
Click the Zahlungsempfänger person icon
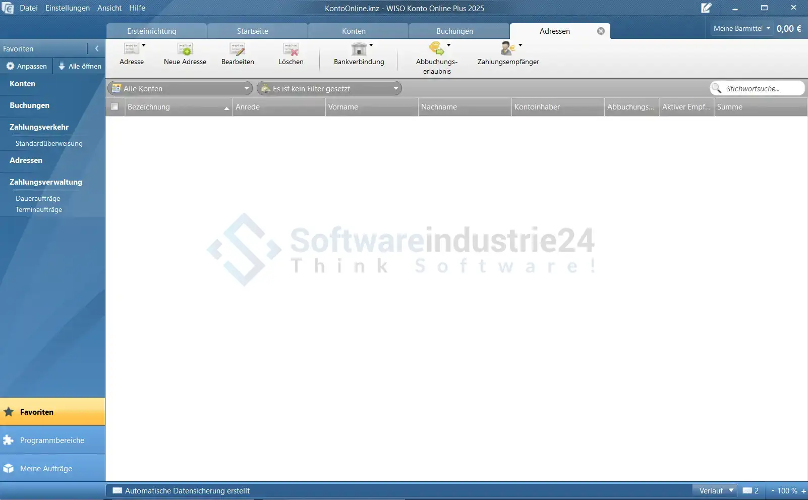coord(507,49)
